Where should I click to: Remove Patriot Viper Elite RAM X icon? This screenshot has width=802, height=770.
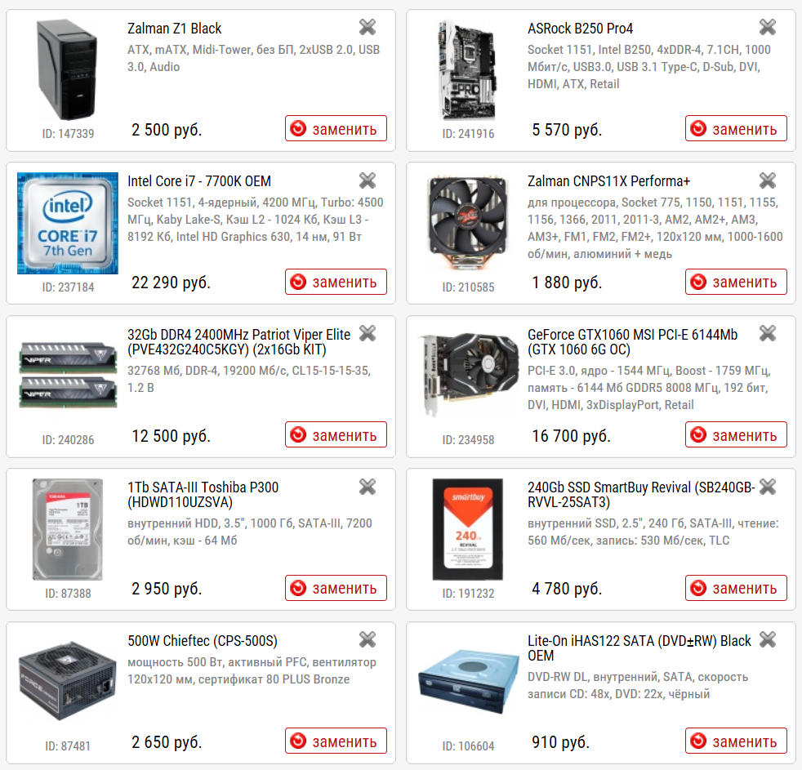(x=368, y=333)
